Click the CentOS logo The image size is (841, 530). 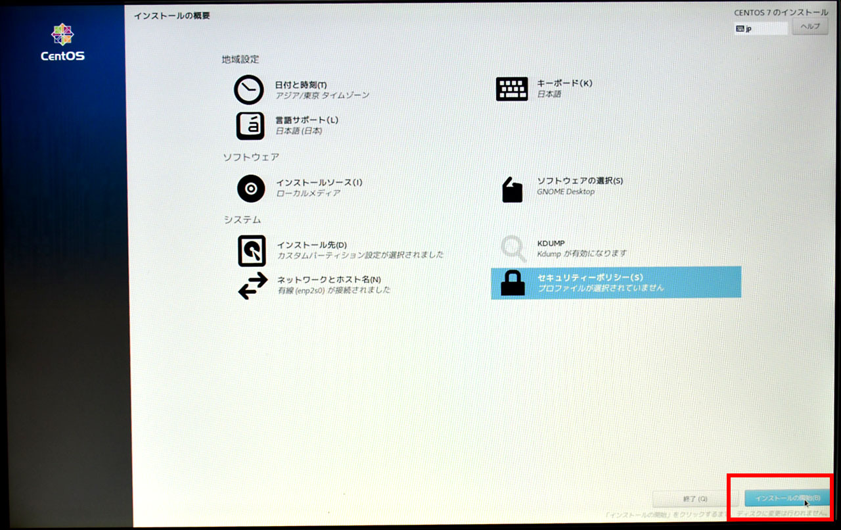[62, 42]
